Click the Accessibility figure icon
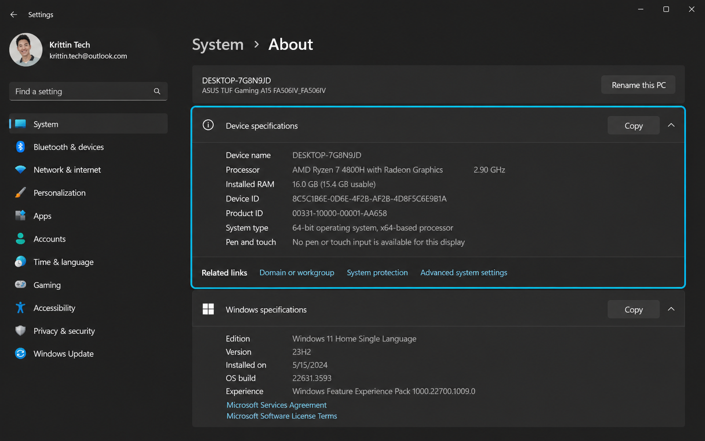Image resolution: width=705 pixels, height=441 pixels. [20, 308]
